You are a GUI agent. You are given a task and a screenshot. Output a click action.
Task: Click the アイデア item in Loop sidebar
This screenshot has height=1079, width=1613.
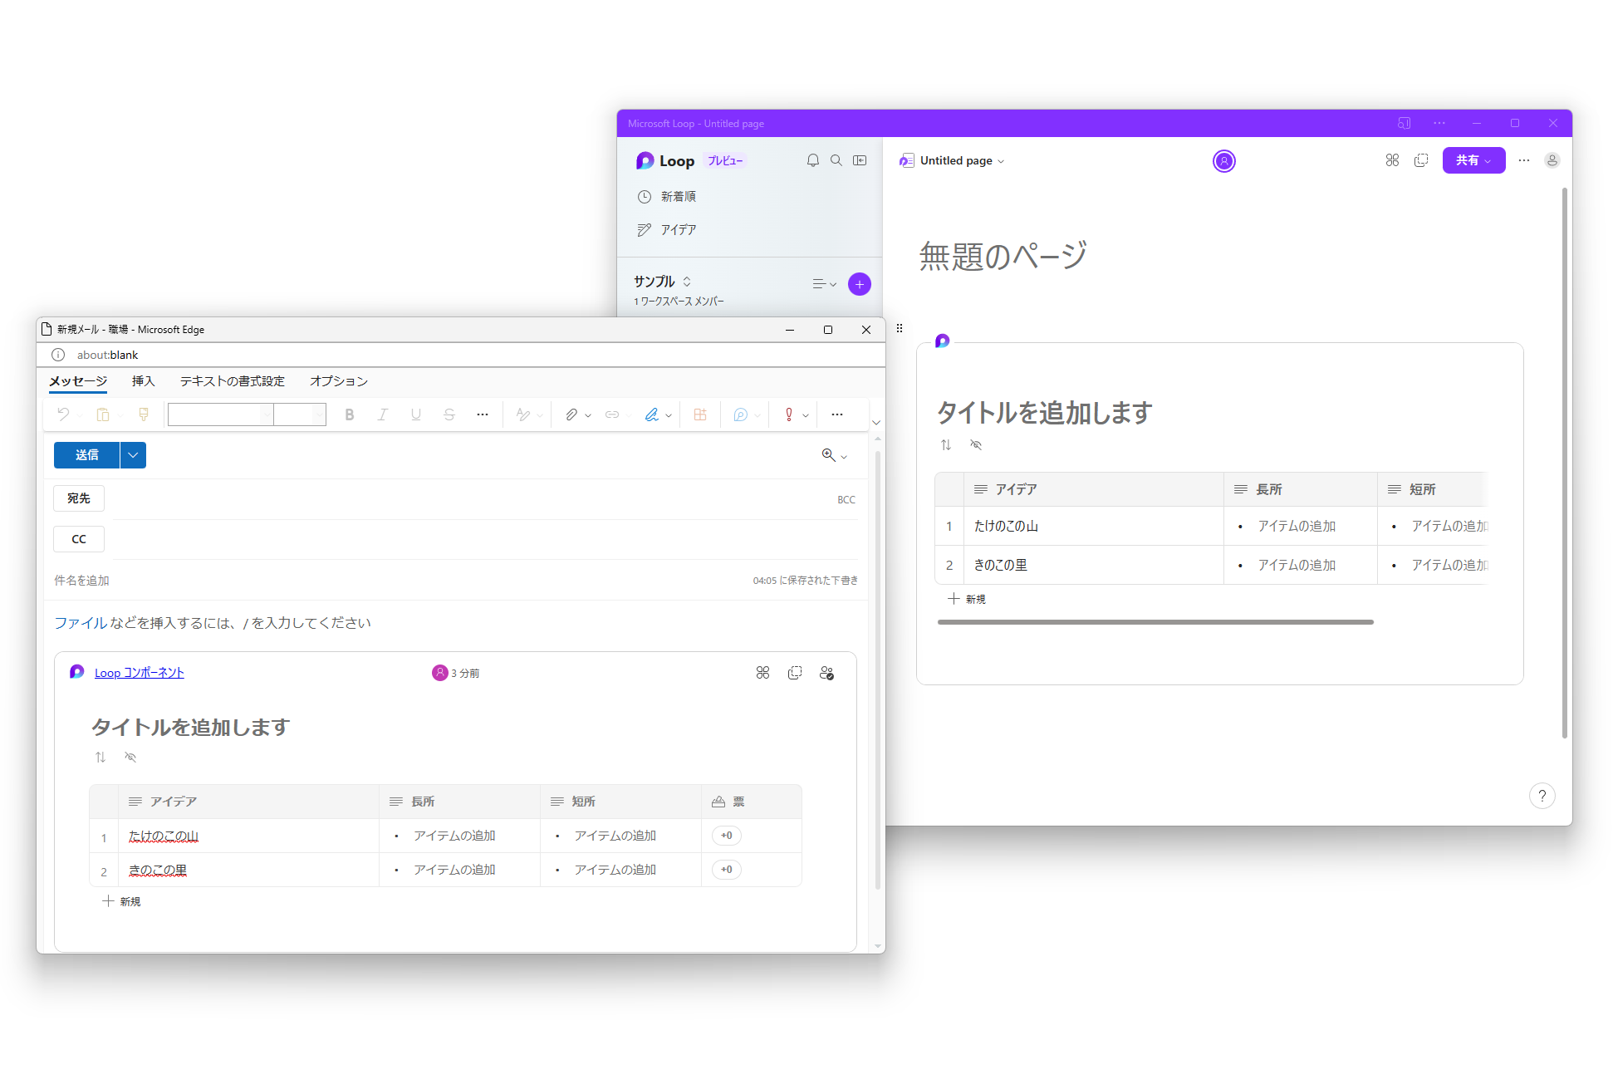(677, 229)
